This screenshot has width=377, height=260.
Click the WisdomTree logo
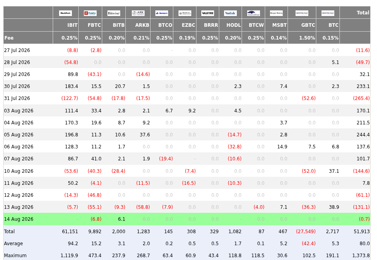tap(254, 13)
